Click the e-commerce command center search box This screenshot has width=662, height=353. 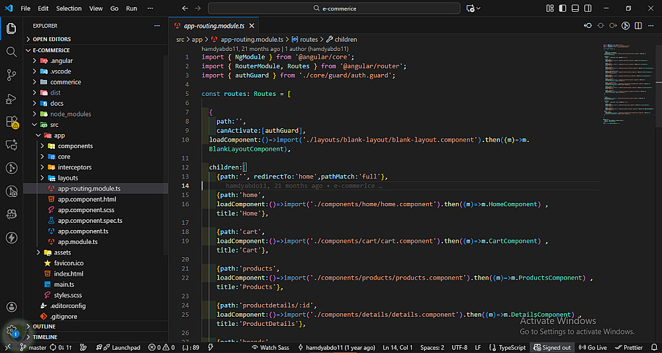[334, 9]
